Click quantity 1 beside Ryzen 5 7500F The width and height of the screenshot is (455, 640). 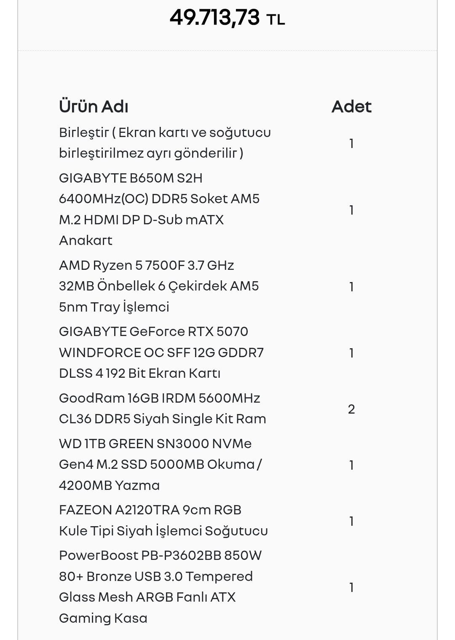tap(351, 287)
